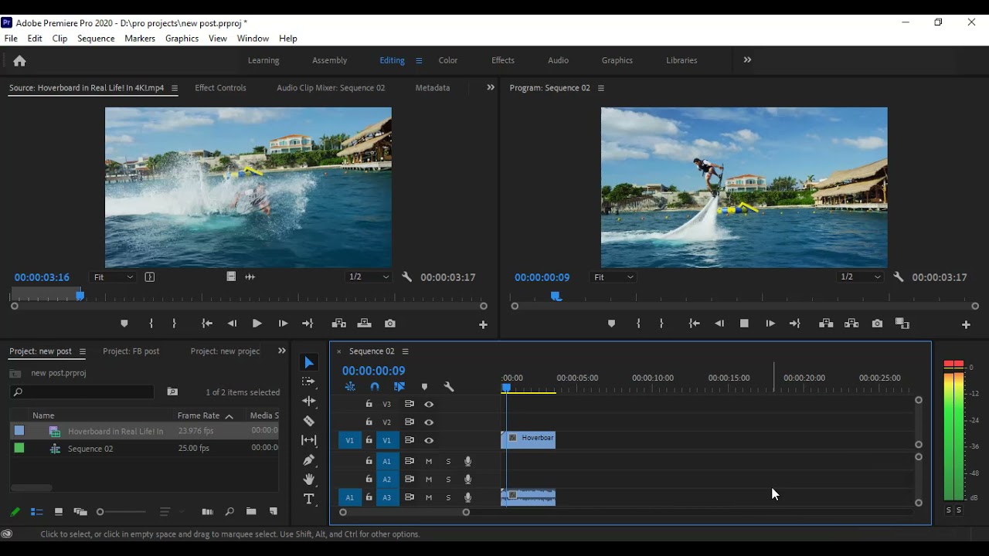Image resolution: width=989 pixels, height=556 pixels.
Task: Open the Sequence menu
Action: [96, 38]
